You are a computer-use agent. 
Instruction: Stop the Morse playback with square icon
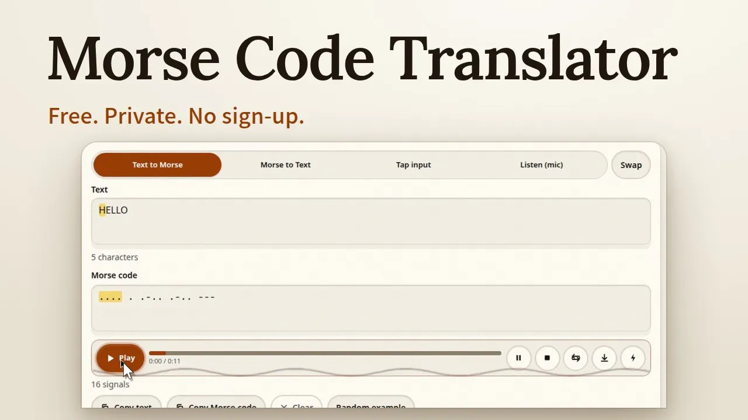(x=547, y=358)
